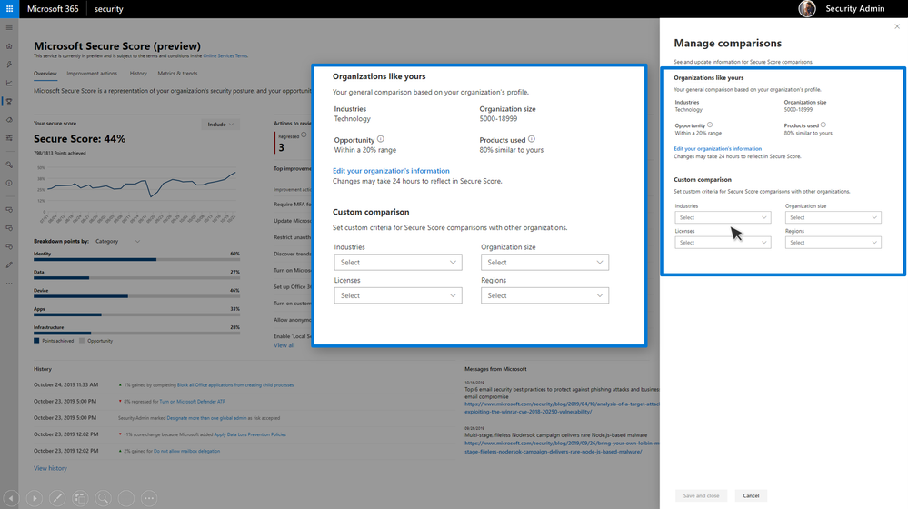
Task: Open the winrar vulnerability analysis blog URL
Action: (x=562, y=408)
